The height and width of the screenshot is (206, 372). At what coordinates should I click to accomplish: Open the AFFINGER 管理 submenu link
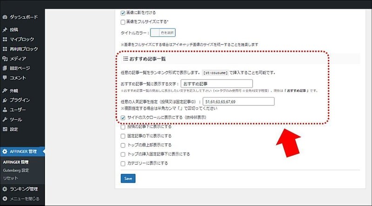pyautogui.click(x=16, y=162)
